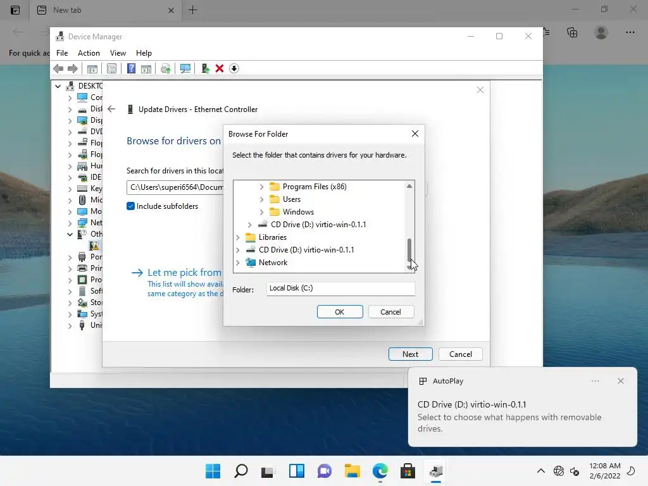Screen dimensions: 648x486
Task: Click the Add driver green-arrow toolbar icon
Action: click(x=205, y=68)
